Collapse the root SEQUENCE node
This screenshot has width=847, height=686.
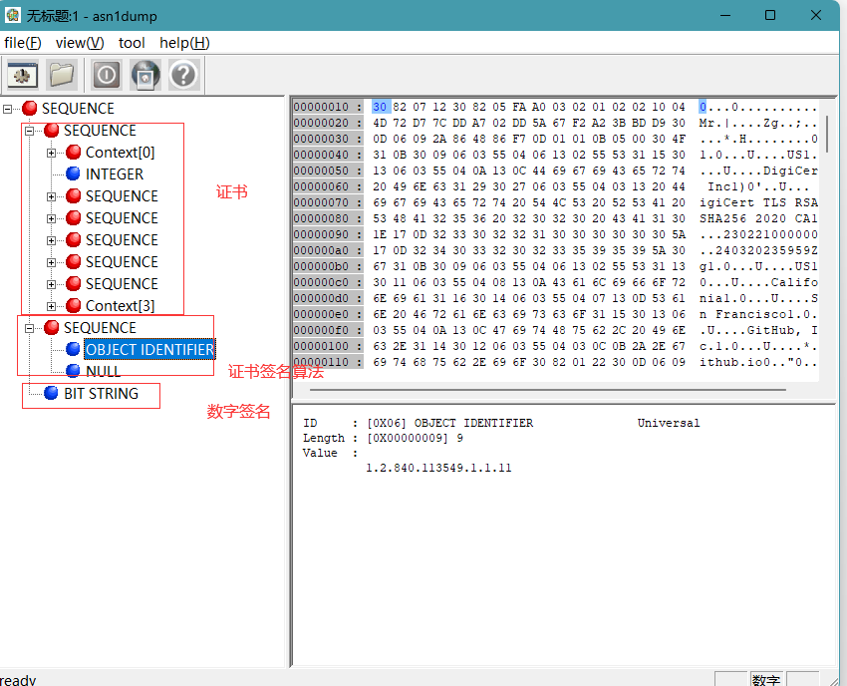tap(7, 109)
